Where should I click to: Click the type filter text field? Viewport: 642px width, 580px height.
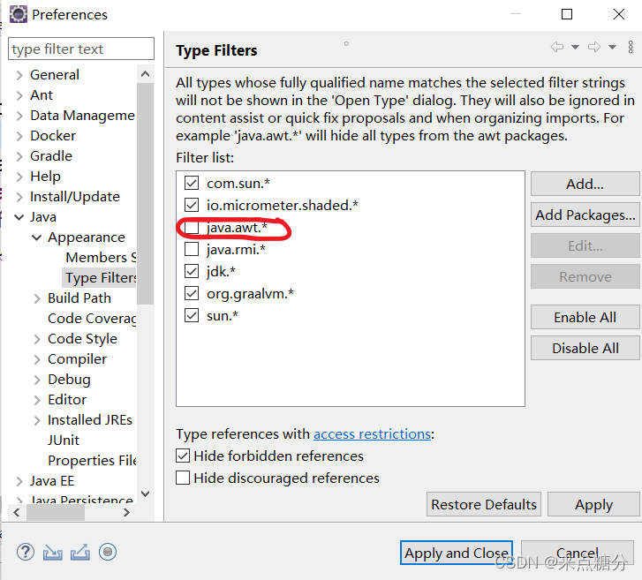click(x=81, y=49)
